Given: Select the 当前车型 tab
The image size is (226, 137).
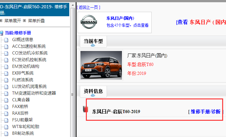Looking at the screenshot, I should 93,42.
